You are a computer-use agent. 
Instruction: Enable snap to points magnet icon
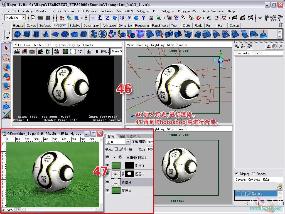click(x=184, y=18)
